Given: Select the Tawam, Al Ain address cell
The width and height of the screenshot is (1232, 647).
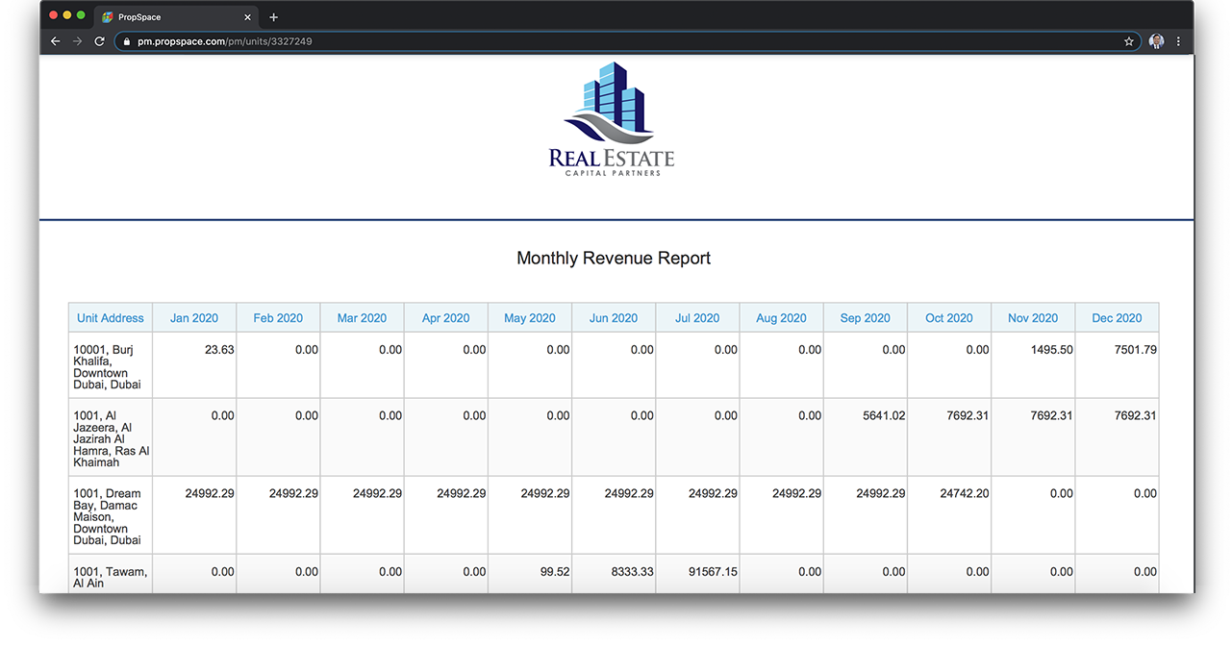Looking at the screenshot, I should [111, 575].
